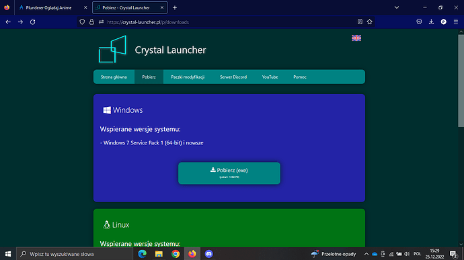Image resolution: width=464 pixels, height=260 pixels.
Task: Go forward with the browser forward arrow
Action: pyautogui.click(x=20, y=22)
